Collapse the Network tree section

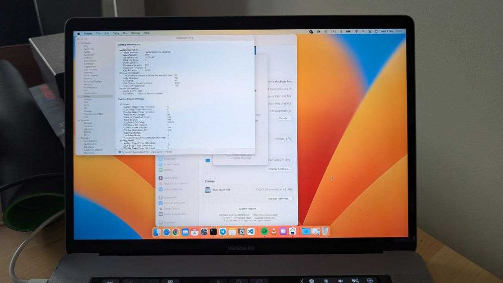(79, 120)
